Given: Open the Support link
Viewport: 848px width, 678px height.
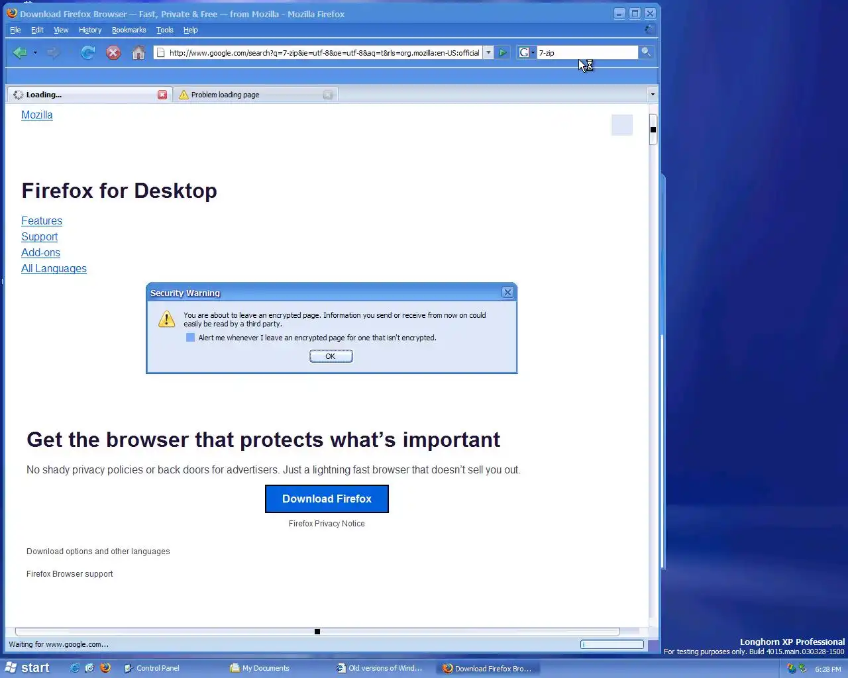Looking at the screenshot, I should (x=39, y=236).
